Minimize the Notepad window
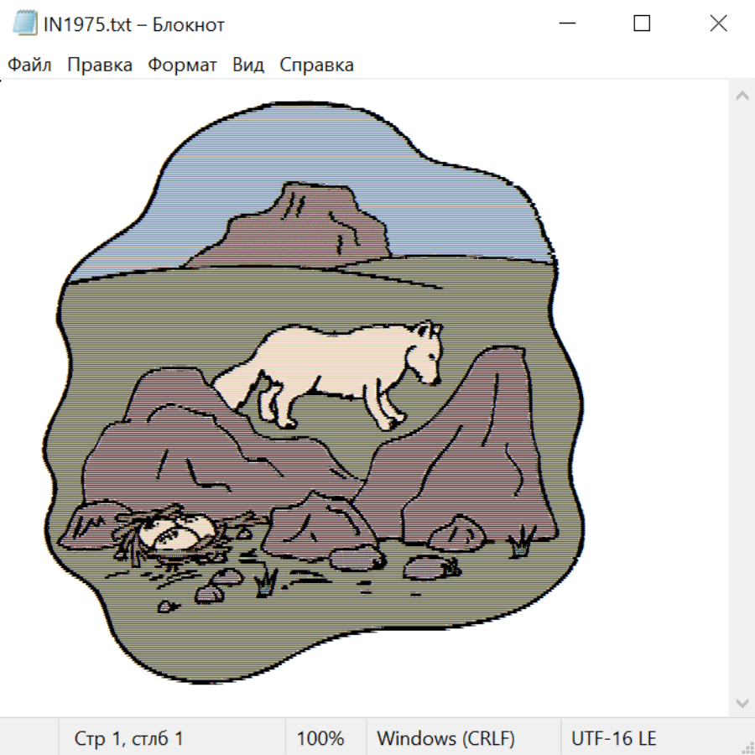 (566, 24)
